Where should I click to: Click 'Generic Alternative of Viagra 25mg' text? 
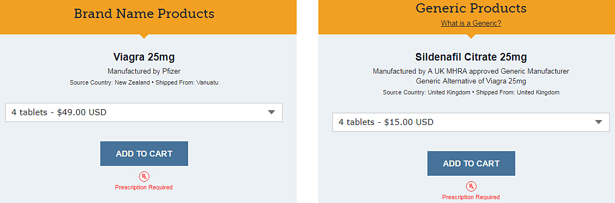471,81
